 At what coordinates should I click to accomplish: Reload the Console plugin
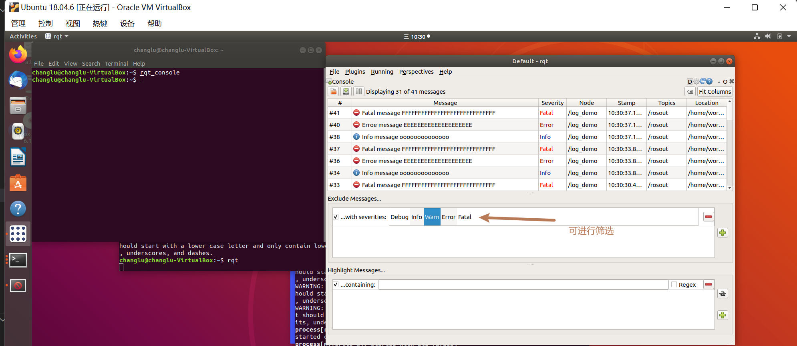point(702,81)
